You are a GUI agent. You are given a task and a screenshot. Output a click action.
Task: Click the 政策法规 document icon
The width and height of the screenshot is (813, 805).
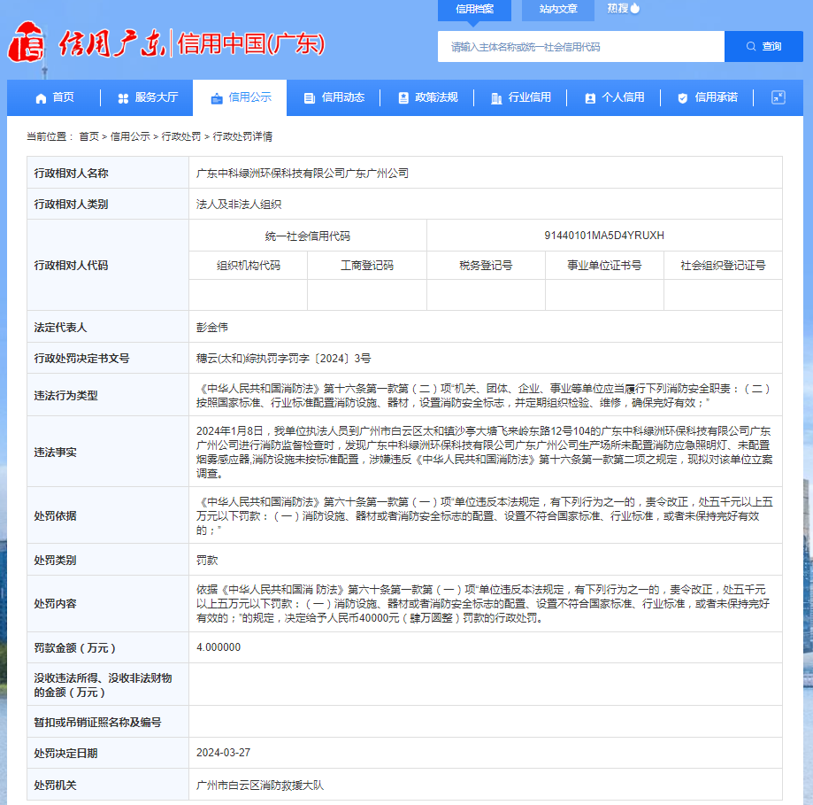403,98
